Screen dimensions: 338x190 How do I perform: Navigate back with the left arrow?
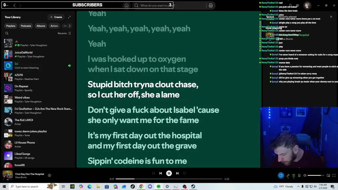click(15, 5)
